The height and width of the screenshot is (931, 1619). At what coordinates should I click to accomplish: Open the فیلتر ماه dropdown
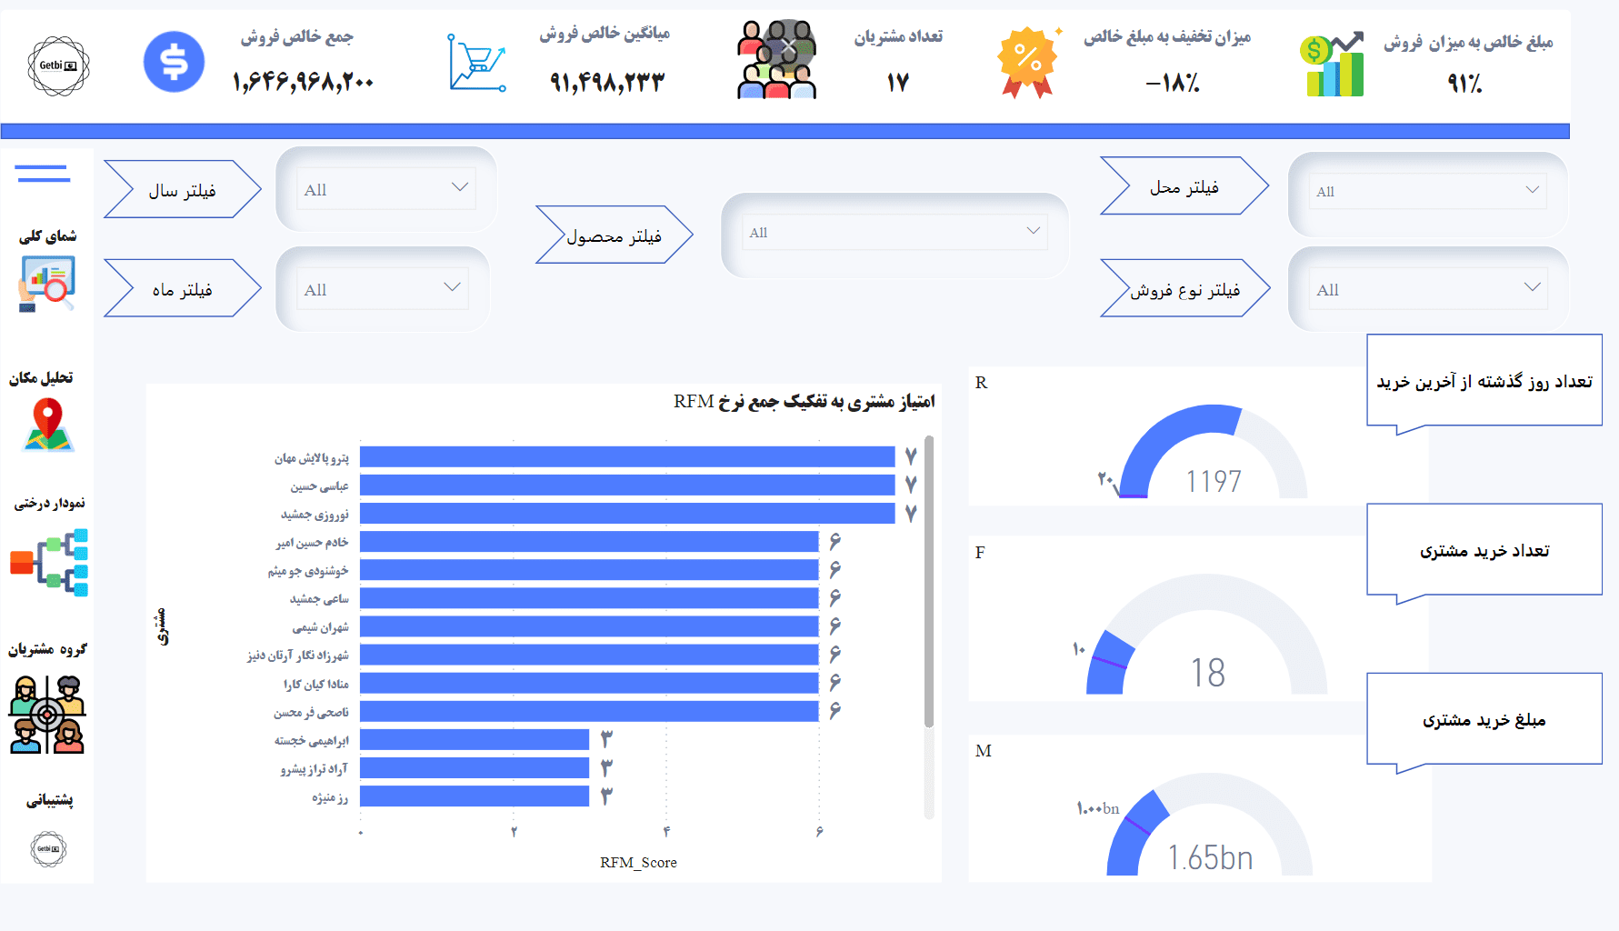point(383,289)
